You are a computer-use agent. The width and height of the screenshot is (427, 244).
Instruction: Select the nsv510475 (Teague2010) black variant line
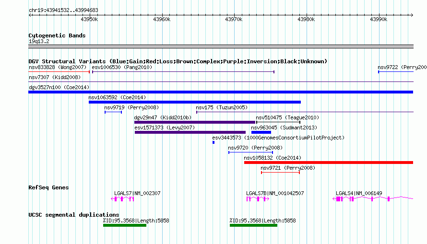click(278, 122)
